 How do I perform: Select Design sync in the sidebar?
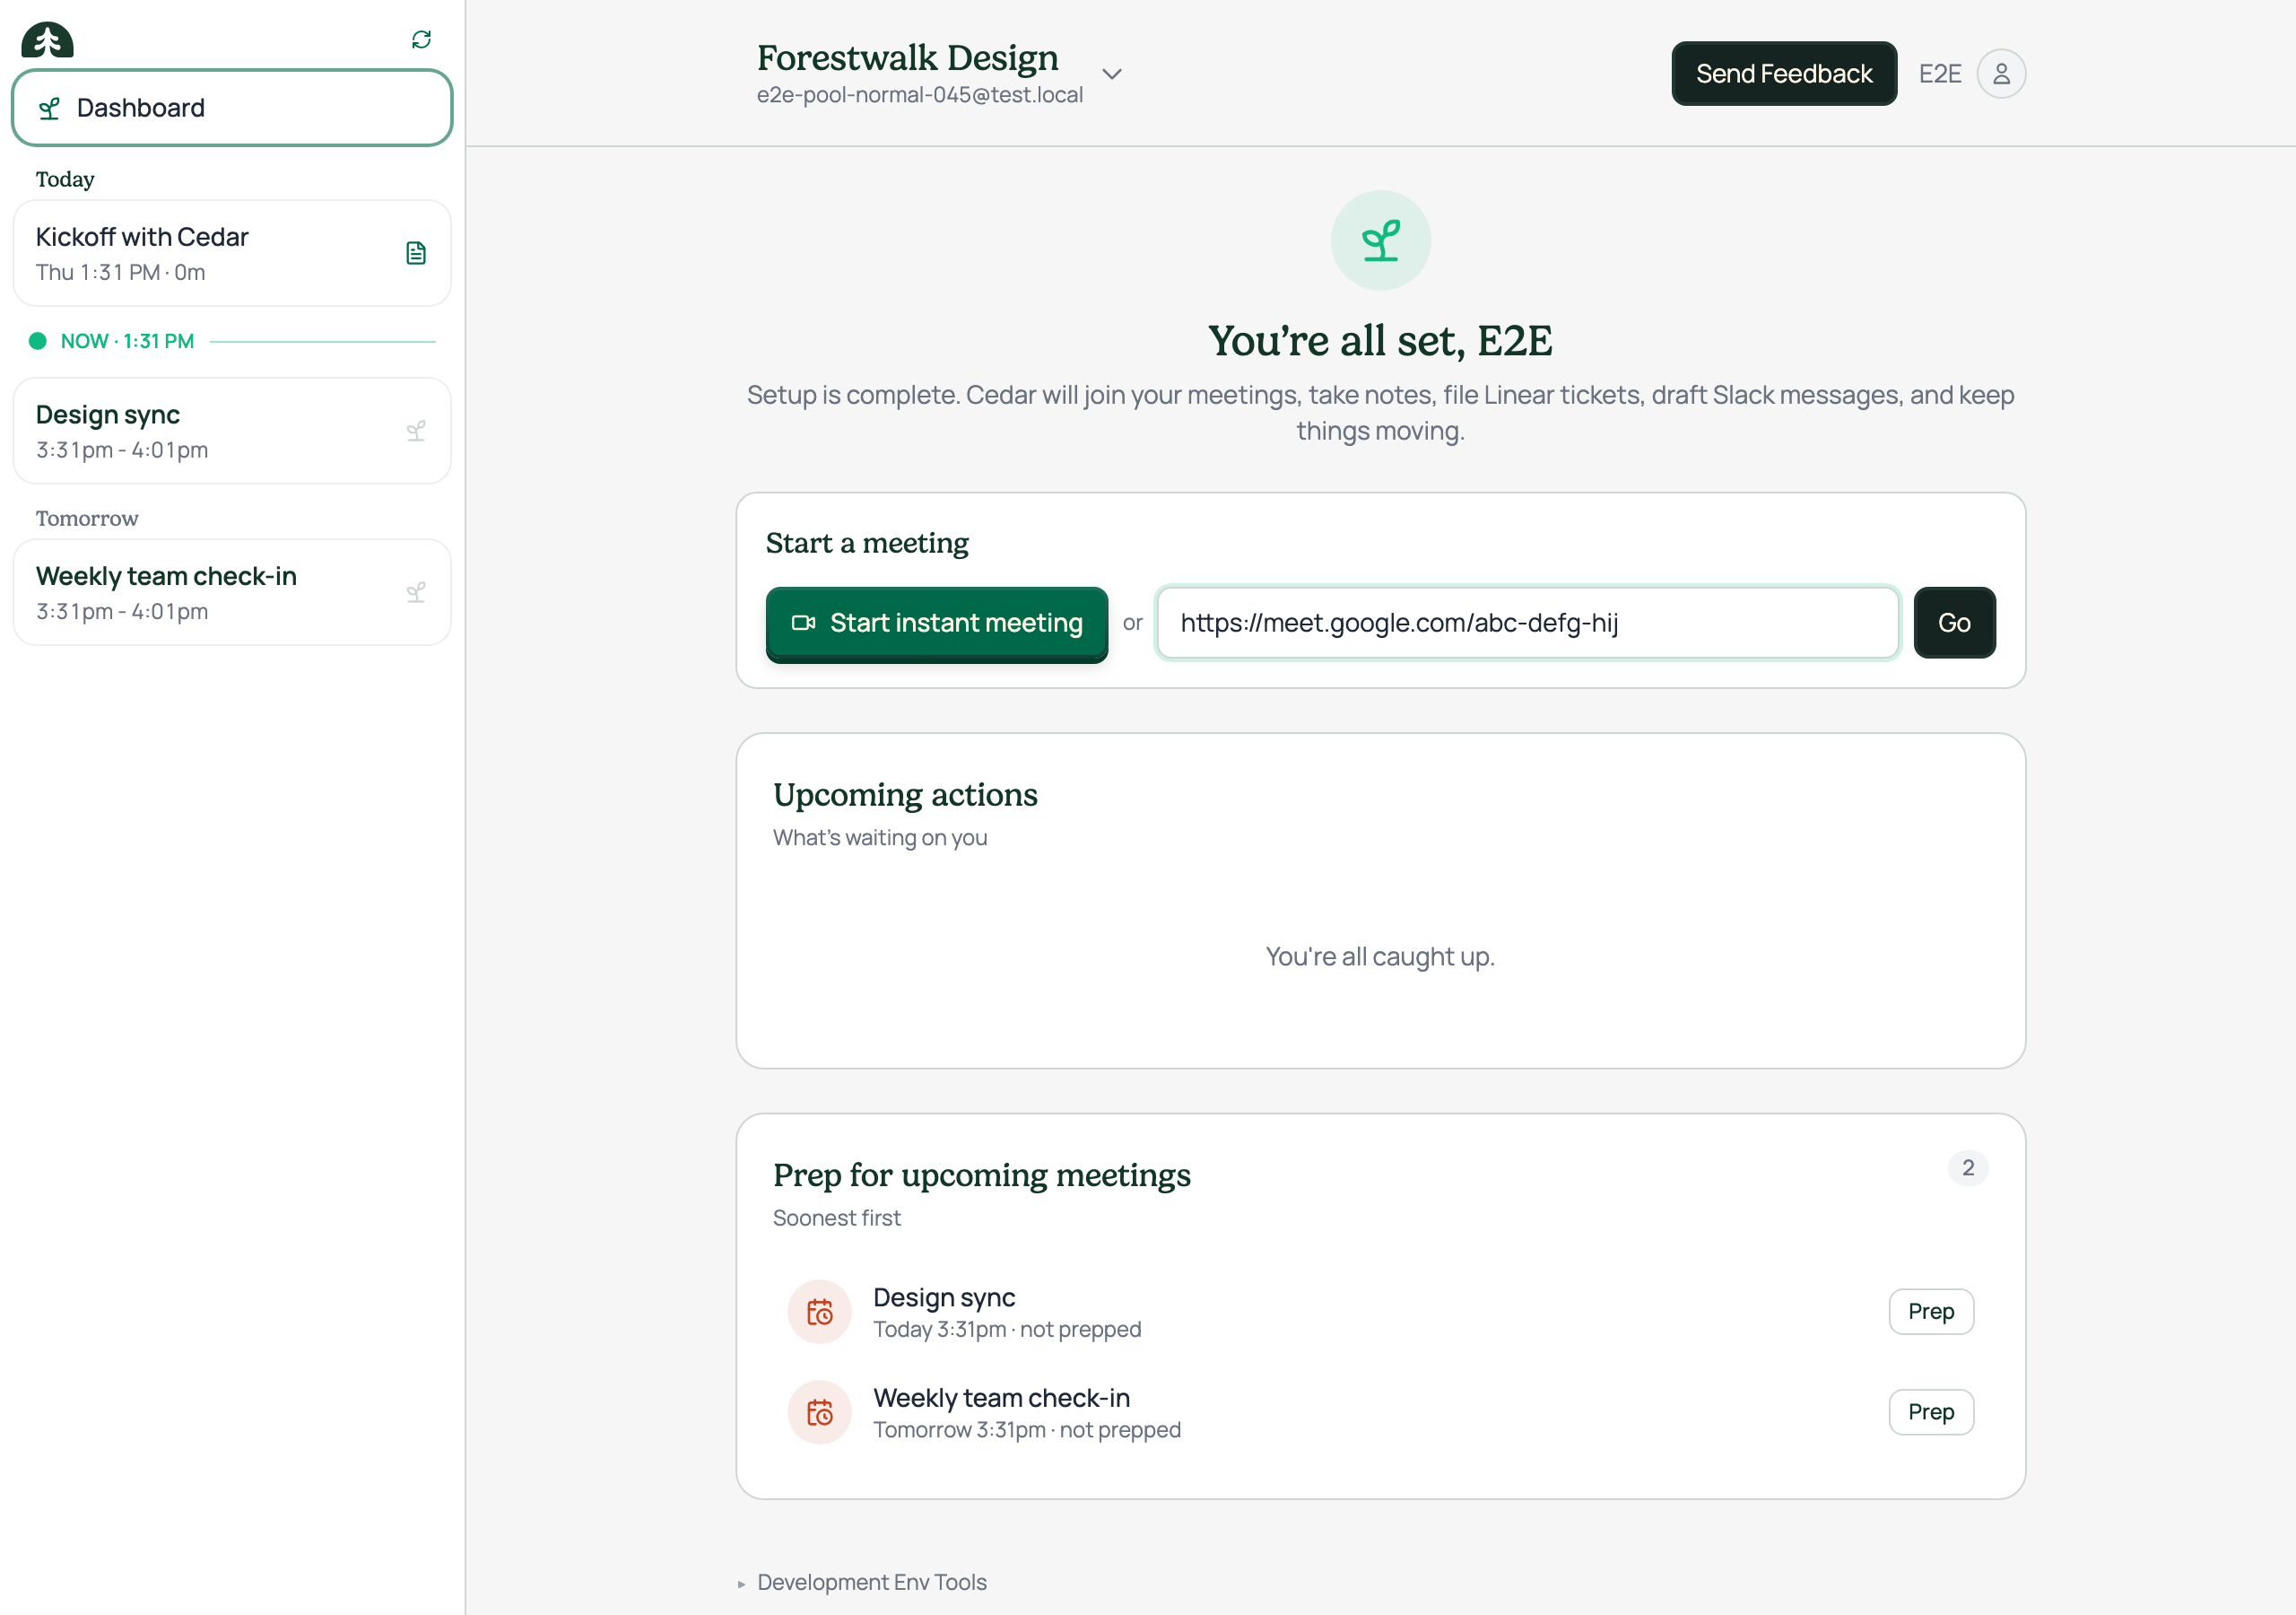pos(232,432)
